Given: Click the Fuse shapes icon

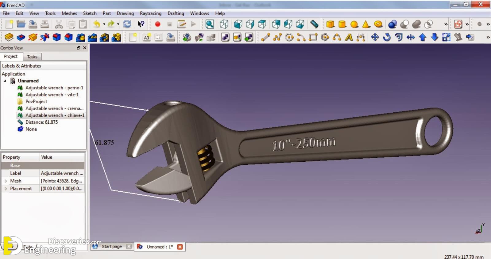Looking at the screenshot, I should (x=416, y=24).
